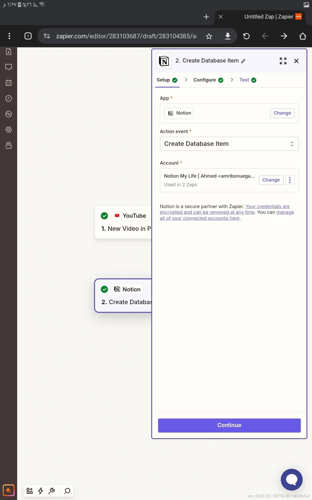Click the browser download icon
The height and width of the screenshot is (500, 312).
(x=228, y=36)
